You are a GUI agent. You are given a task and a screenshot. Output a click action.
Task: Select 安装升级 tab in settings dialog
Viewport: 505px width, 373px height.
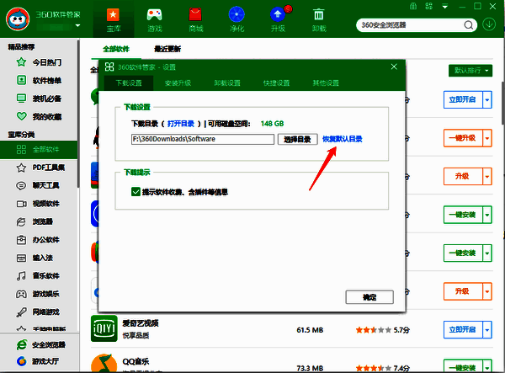coord(178,83)
